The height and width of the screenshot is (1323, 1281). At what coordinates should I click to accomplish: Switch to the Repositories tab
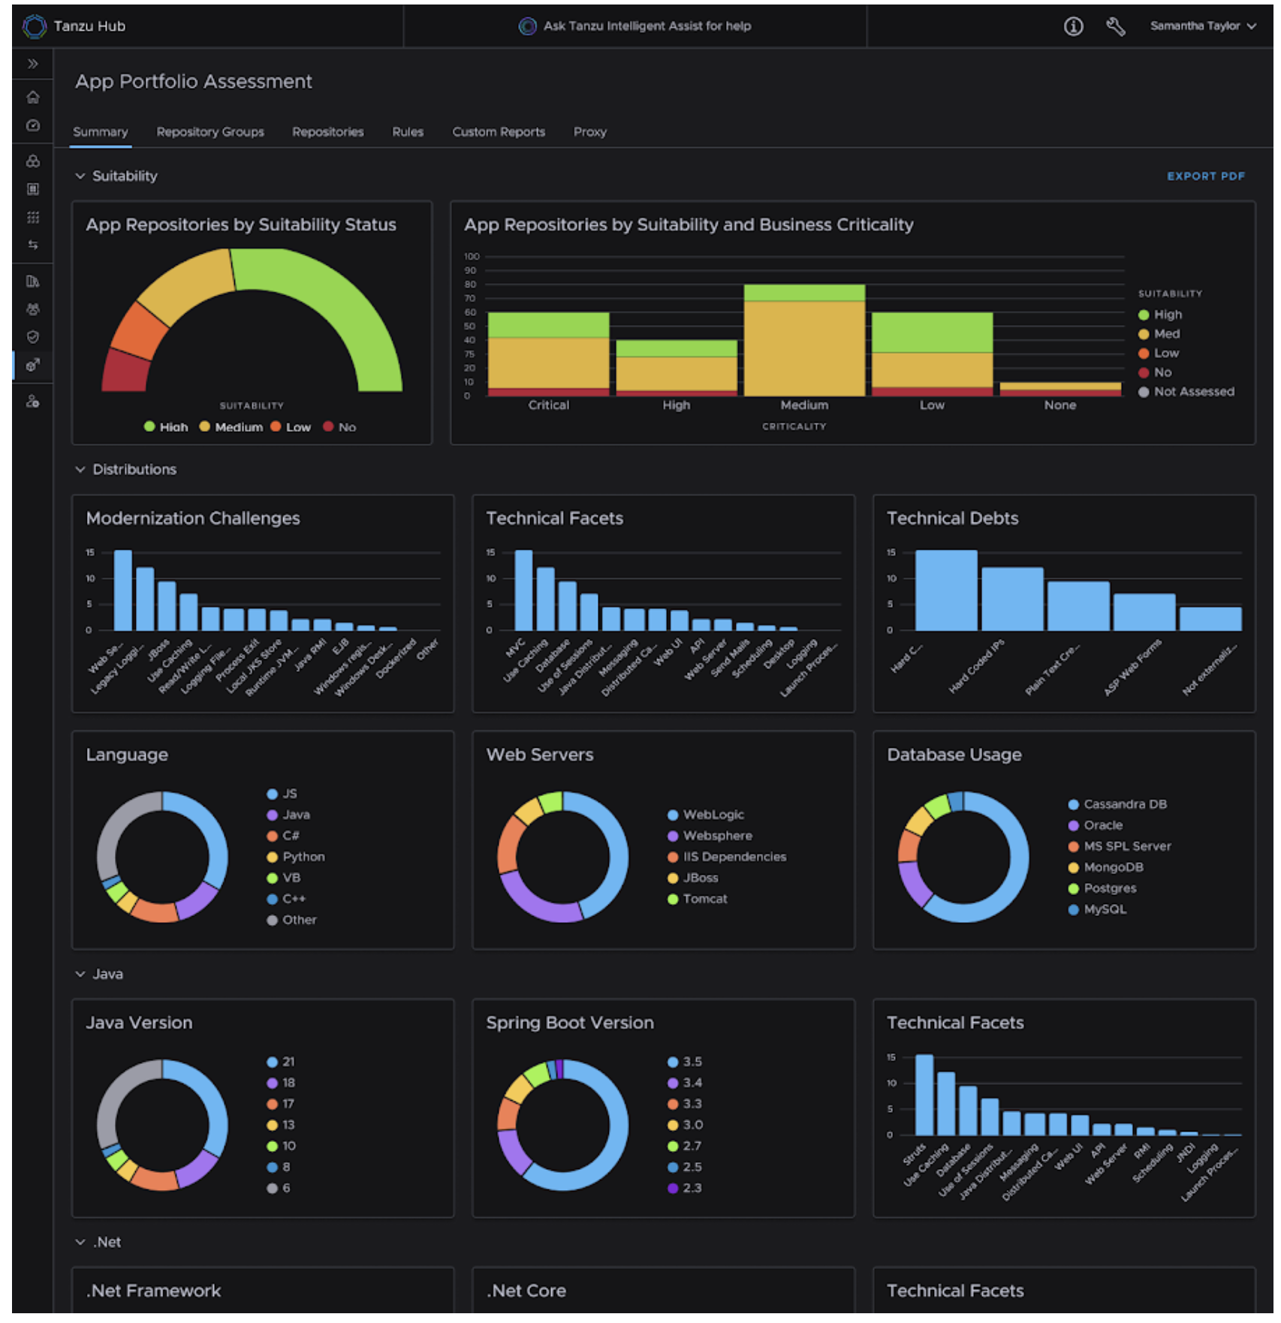(328, 131)
